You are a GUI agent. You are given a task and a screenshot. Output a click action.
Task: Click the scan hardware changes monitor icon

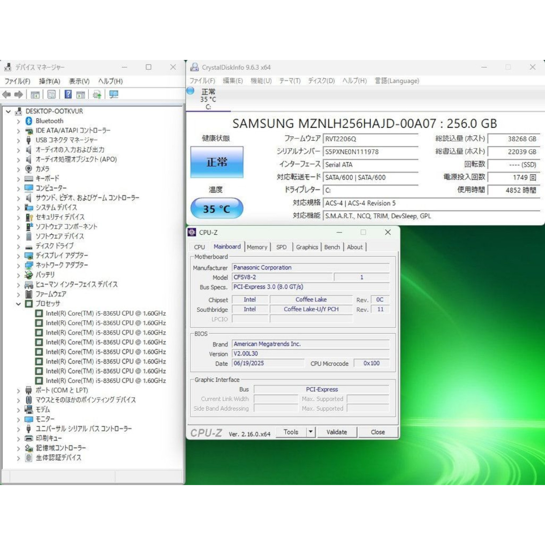114,94
